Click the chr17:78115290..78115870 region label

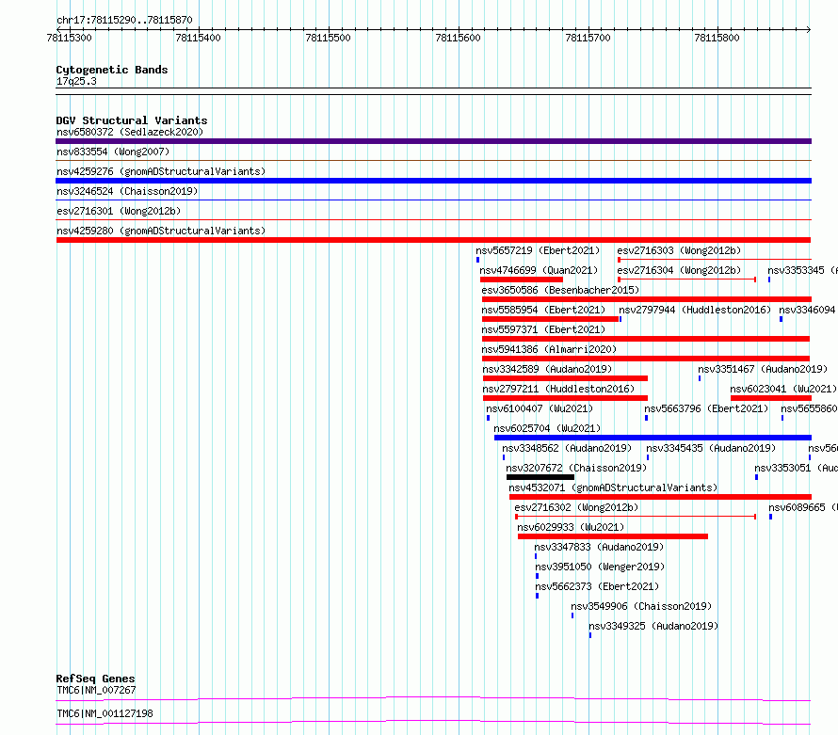pyautogui.click(x=124, y=20)
